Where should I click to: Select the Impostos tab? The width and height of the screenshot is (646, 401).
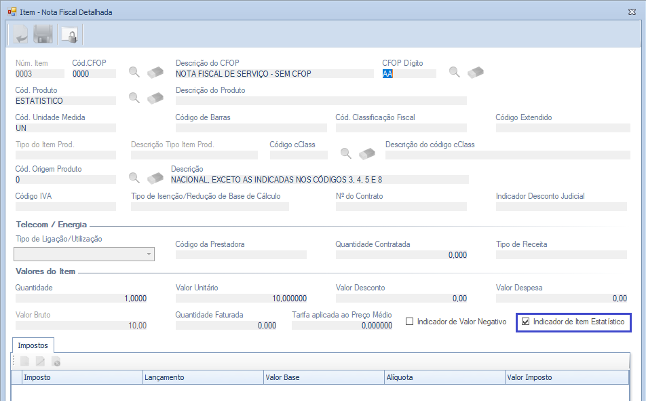tap(33, 345)
